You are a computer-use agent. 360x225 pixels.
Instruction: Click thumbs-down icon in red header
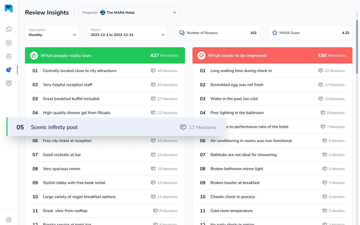click(201, 55)
